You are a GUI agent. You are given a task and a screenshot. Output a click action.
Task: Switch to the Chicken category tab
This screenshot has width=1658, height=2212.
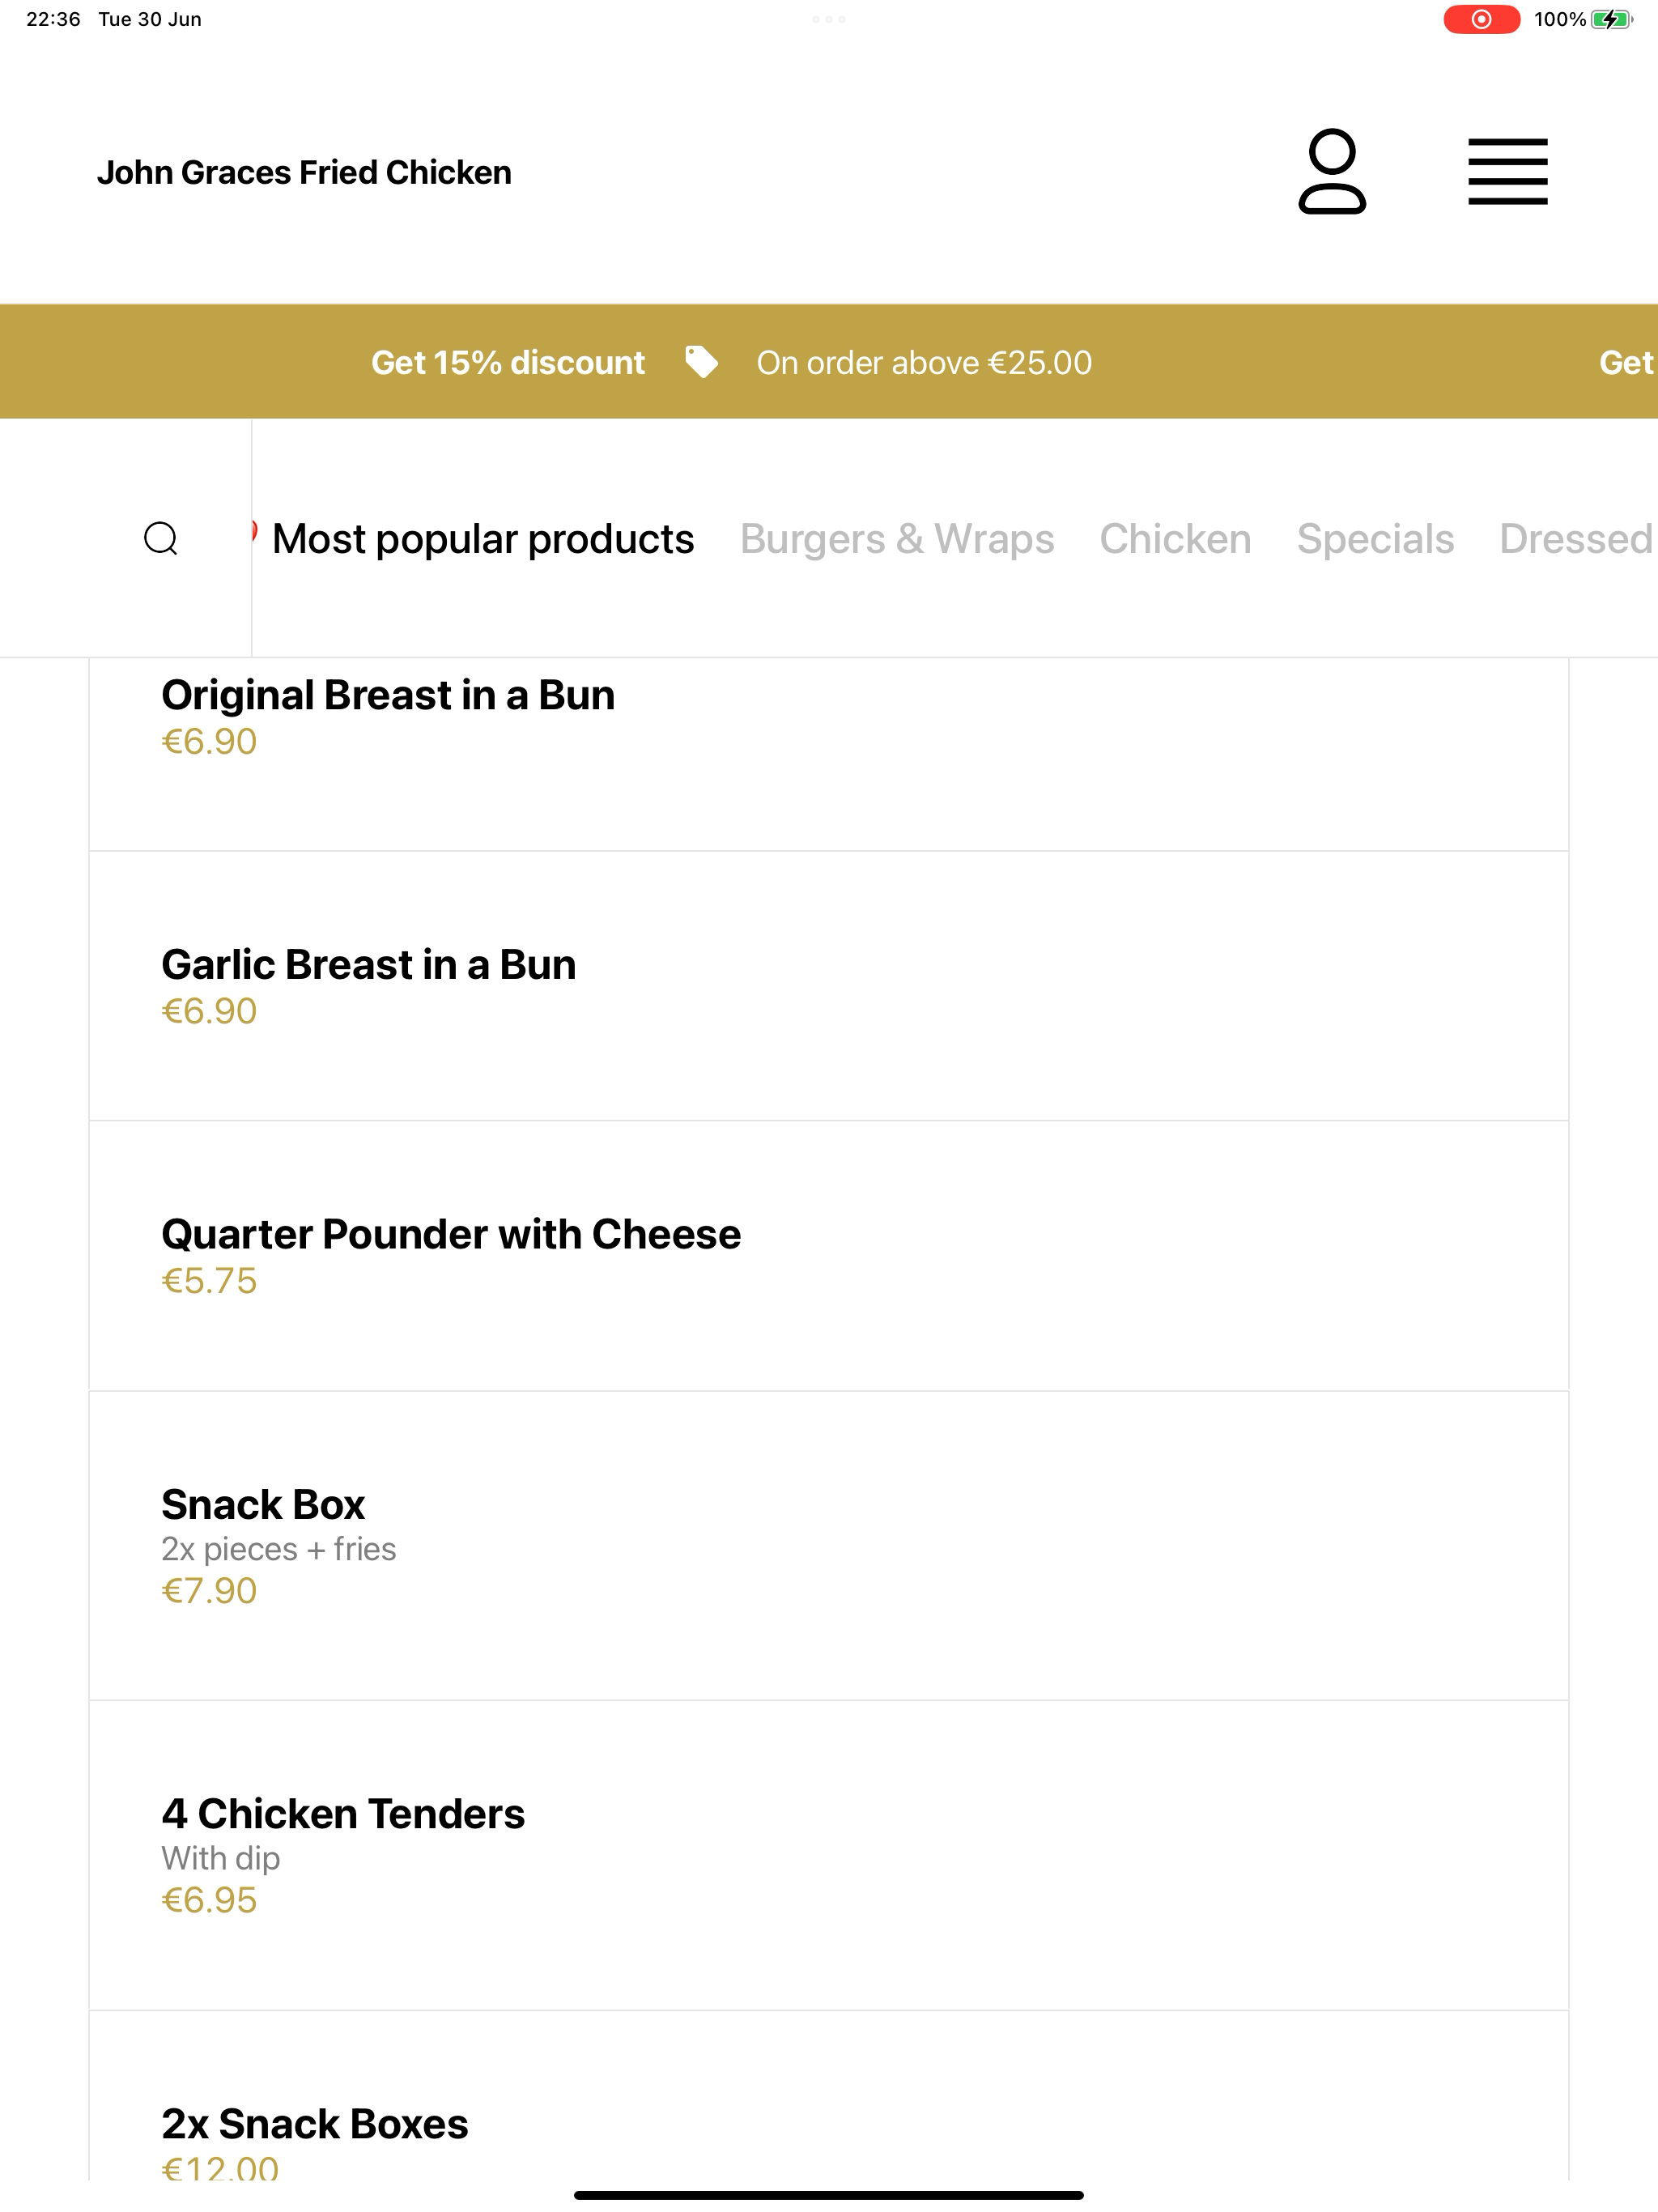tap(1175, 539)
